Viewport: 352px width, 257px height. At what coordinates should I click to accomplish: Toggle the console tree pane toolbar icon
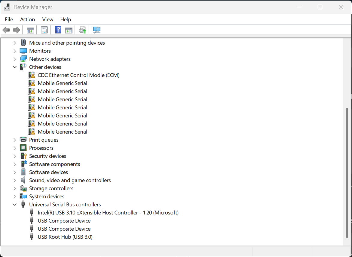click(x=30, y=30)
